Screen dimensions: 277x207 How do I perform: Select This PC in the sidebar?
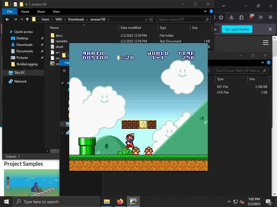tap(19, 73)
